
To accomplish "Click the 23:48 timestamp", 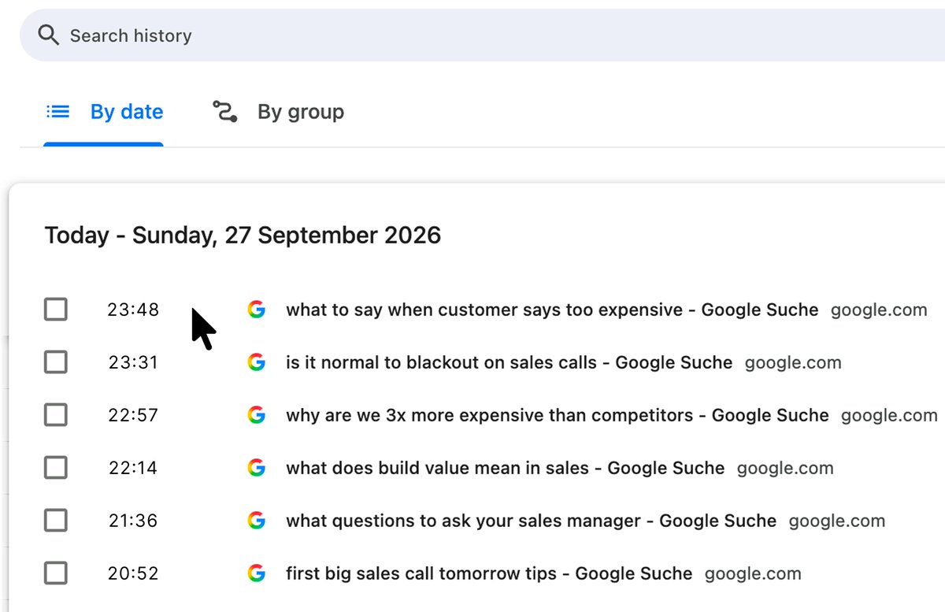I will [x=133, y=310].
